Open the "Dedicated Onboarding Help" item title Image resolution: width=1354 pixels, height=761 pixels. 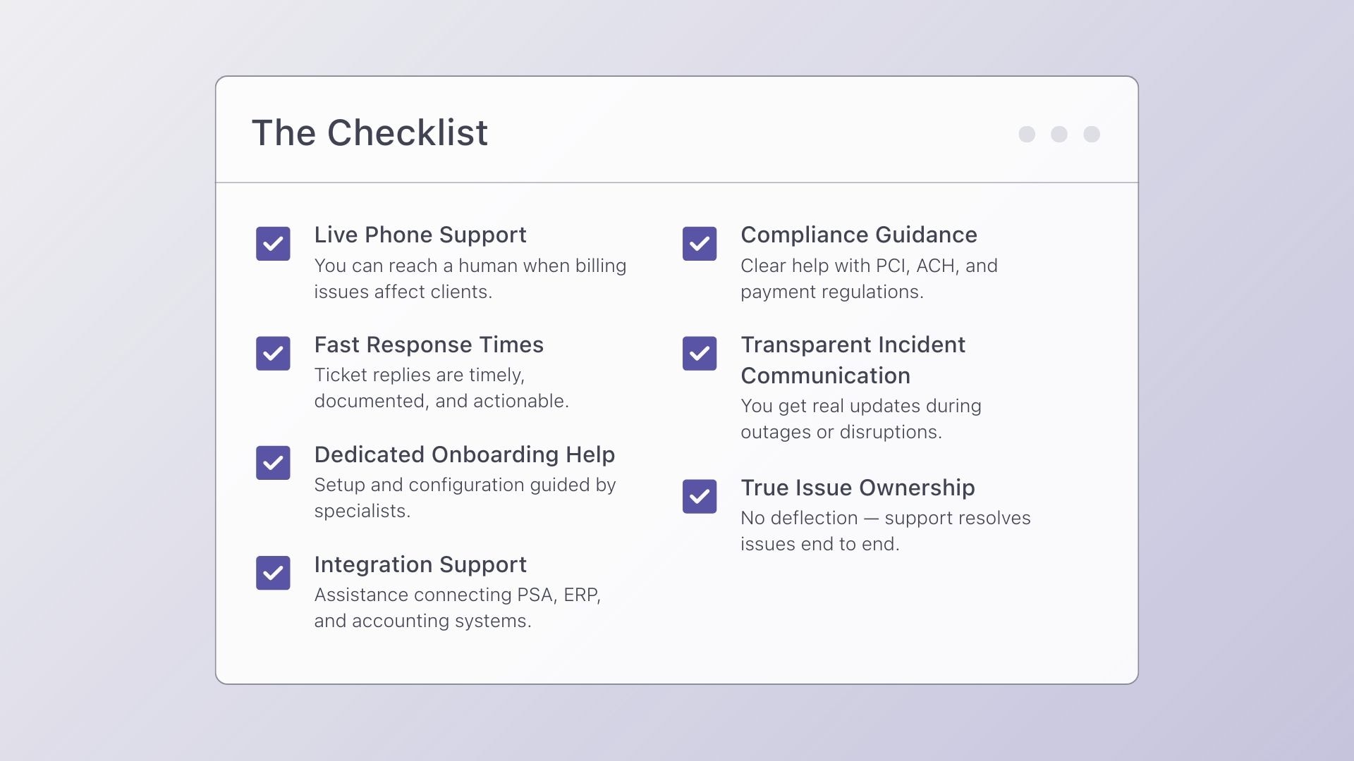465,454
